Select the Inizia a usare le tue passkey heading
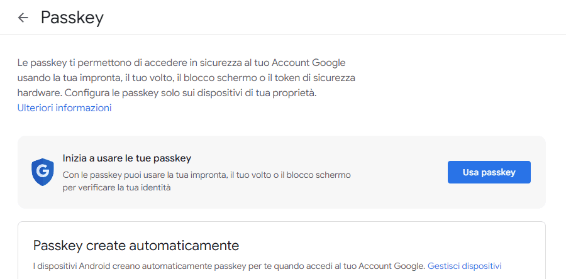The image size is (566, 279). 126,158
